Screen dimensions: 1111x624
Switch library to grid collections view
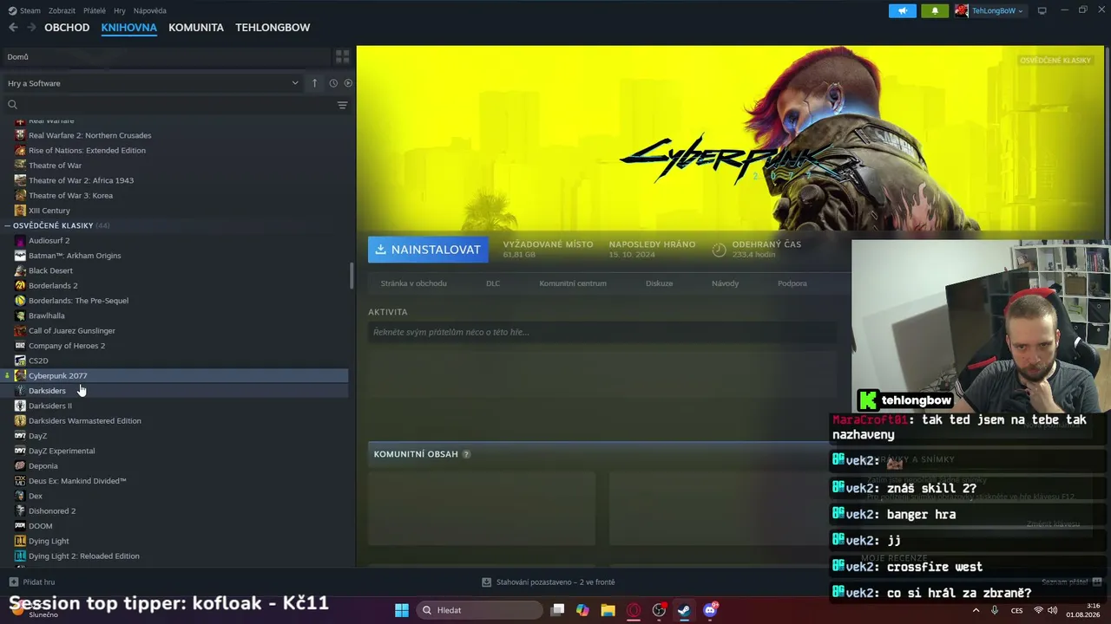[x=343, y=57]
